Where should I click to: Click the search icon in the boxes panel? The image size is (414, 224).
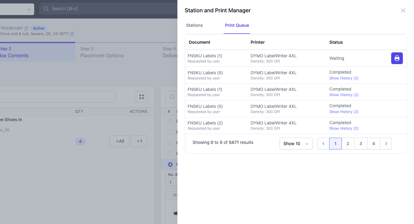172,97
